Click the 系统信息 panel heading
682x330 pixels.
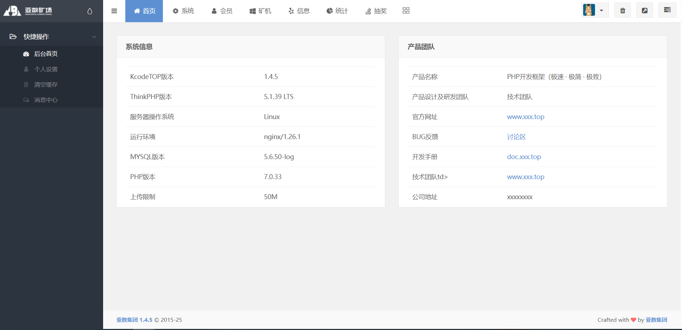139,47
